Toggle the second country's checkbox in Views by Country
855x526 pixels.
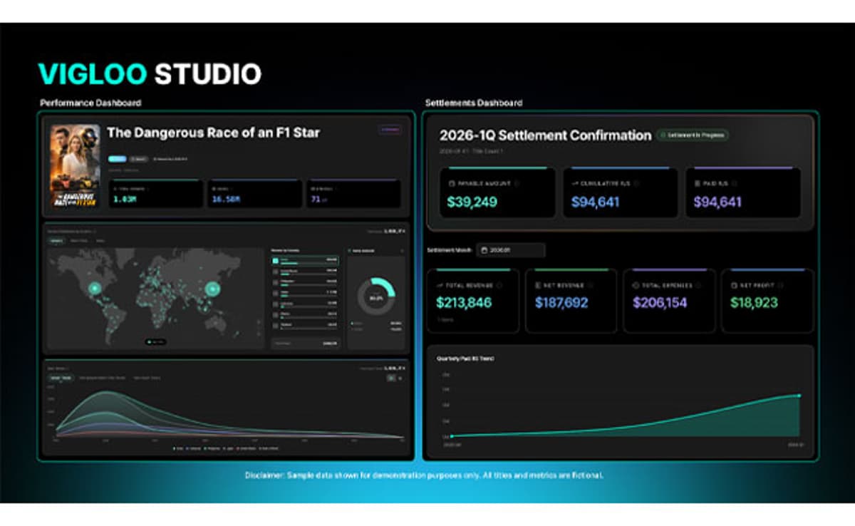tap(276, 272)
